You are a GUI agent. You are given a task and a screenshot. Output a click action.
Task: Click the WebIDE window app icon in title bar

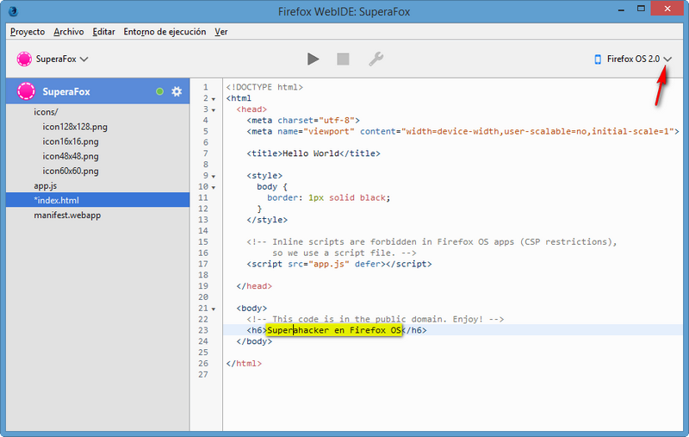click(x=13, y=11)
